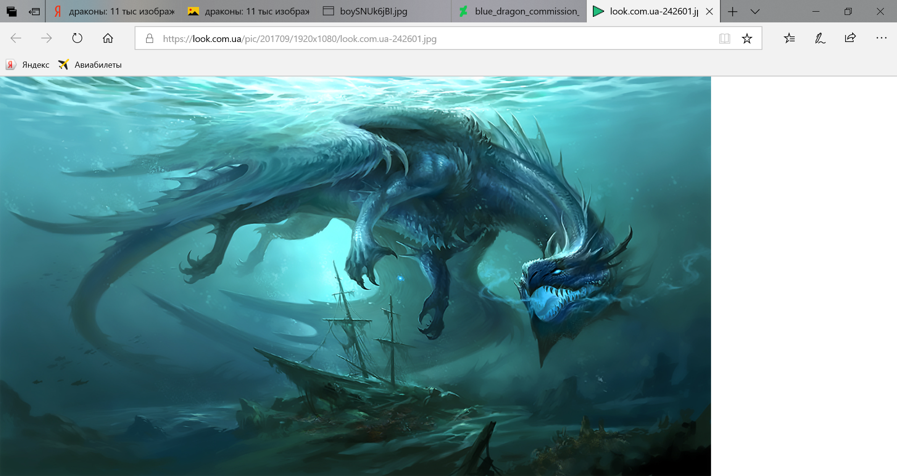Restore down the browser window
This screenshot has width=897, height=476.
[x=848, y=12]
